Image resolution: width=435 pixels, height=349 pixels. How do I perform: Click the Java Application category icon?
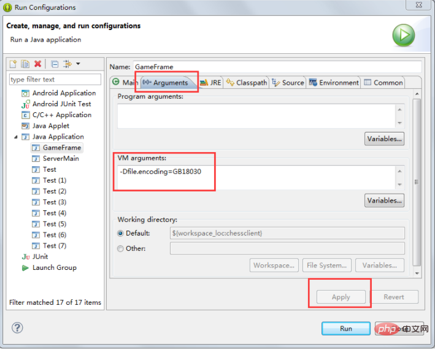25,137
